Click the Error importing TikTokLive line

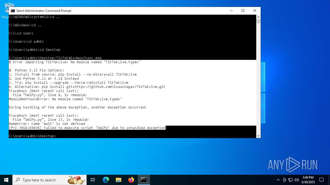75,62
